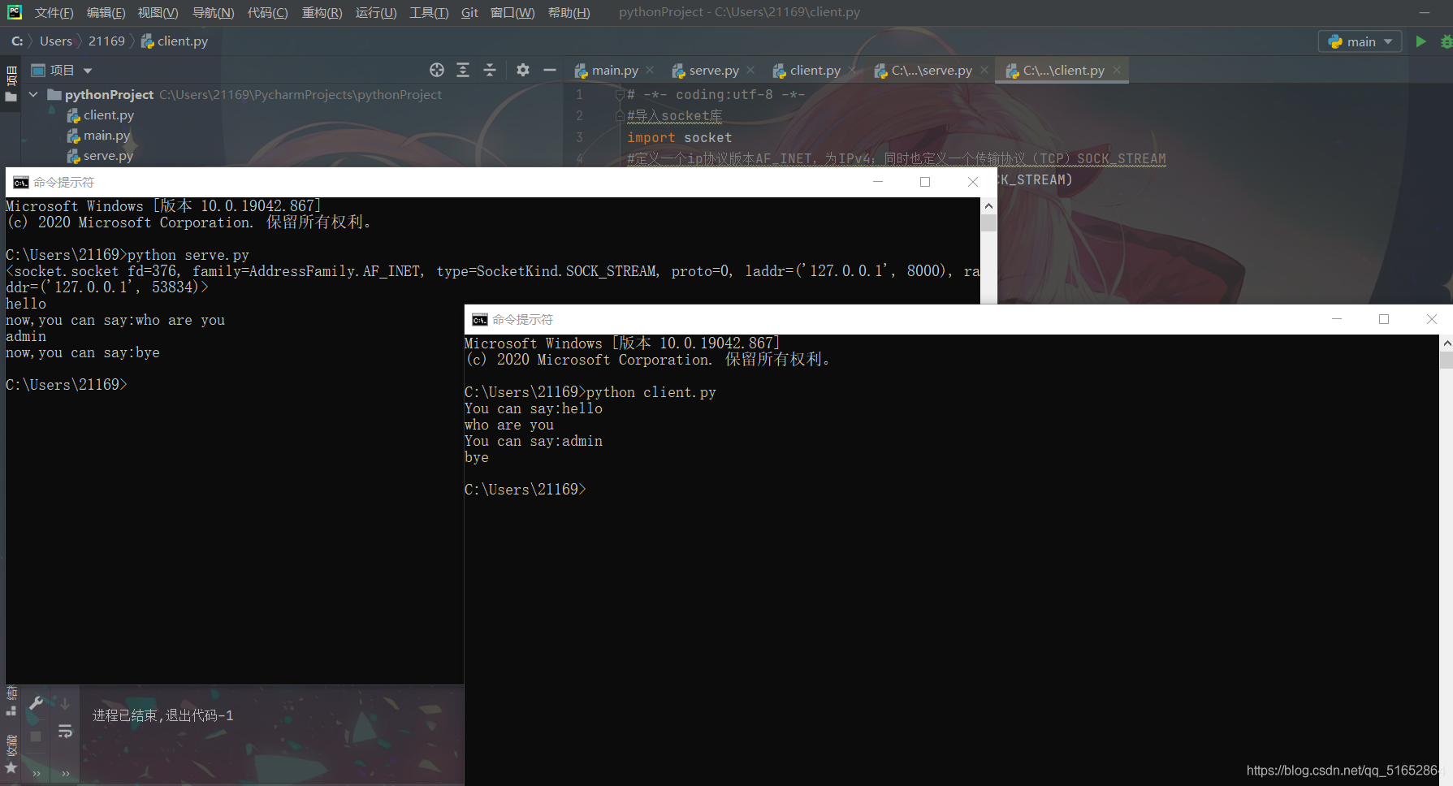Open the Git menu in menu bar

(x=469, y=12)
